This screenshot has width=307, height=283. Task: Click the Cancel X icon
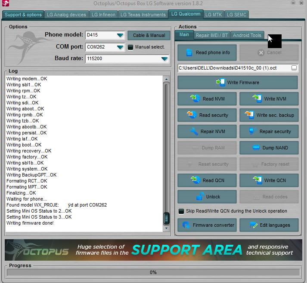pos(261,53)
